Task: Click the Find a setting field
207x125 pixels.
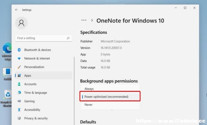Action: pos(43,38)
